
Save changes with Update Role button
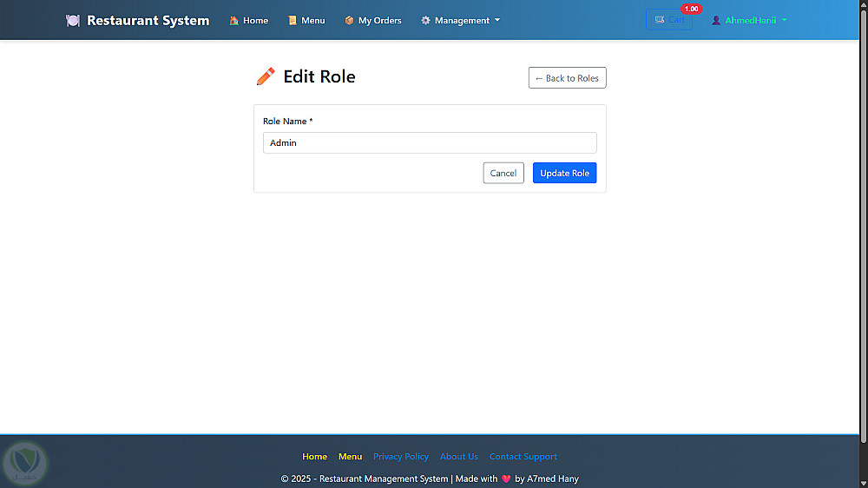(x=565, y=173)
